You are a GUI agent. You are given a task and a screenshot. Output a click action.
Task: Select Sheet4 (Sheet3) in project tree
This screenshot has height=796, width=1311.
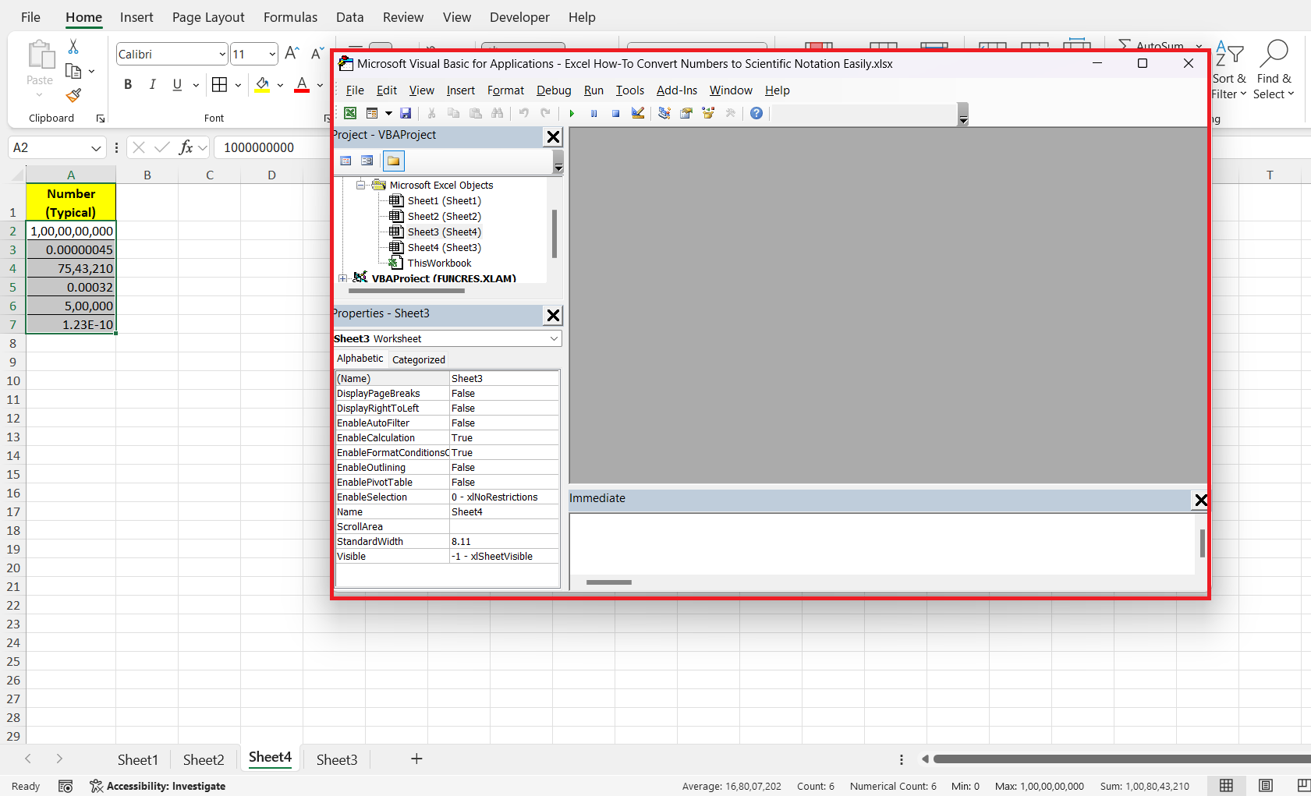tap(444, 247)
